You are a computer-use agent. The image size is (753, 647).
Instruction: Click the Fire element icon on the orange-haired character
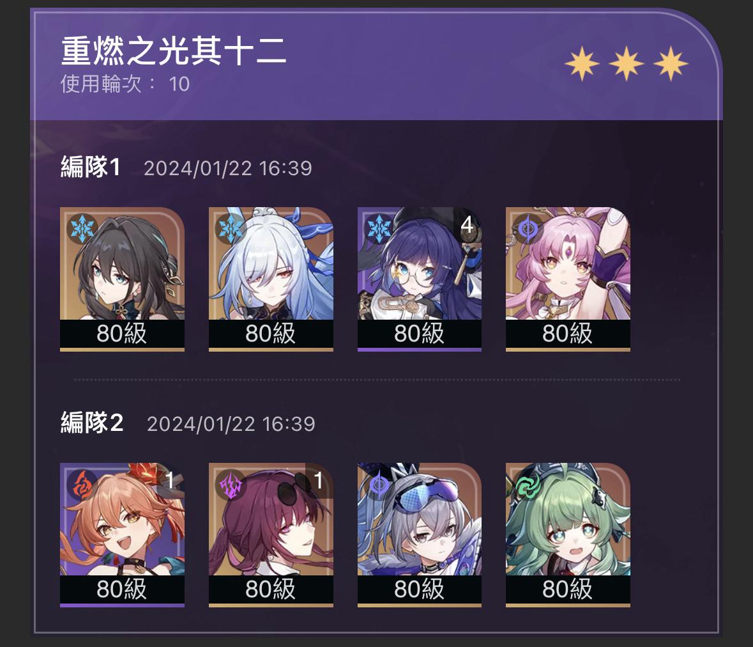(x=82, y=485)
